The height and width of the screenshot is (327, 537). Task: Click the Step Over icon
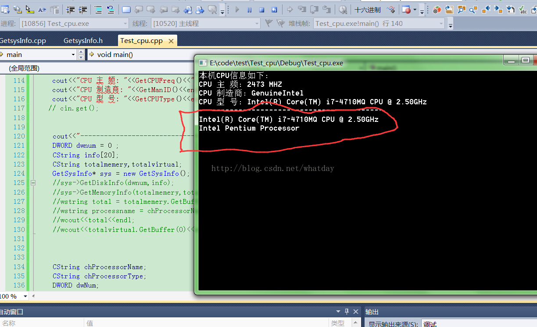pyautogui.click(x=315, y=10)
